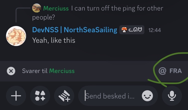Tap the microphone voice message button
This screenshot has height=110, width=188.
(x=172, y=96)
